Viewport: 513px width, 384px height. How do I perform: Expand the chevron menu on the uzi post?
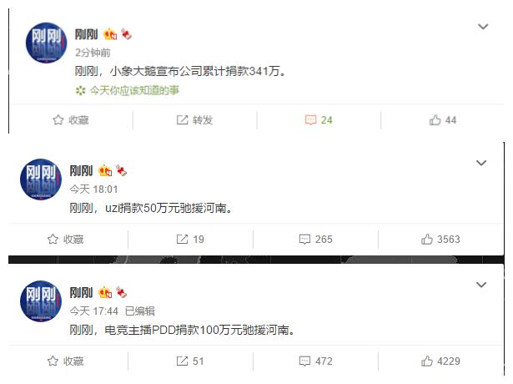pyautogui.click(x=481, y=163)
